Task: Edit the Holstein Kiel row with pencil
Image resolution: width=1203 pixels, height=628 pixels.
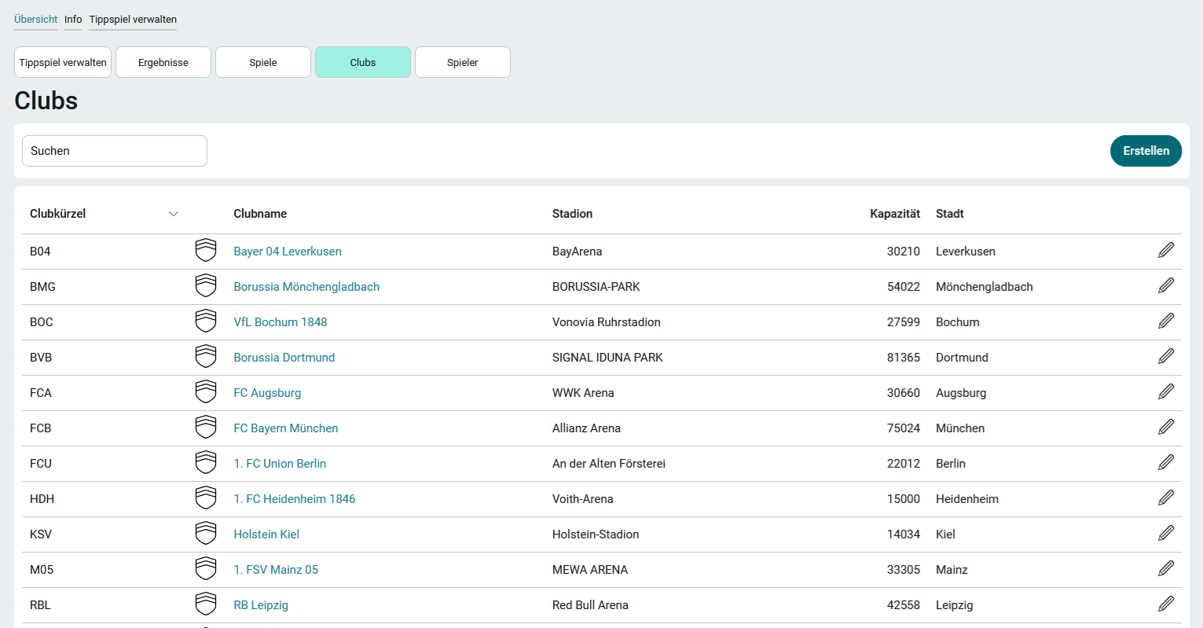Action: pos(1166,533)
